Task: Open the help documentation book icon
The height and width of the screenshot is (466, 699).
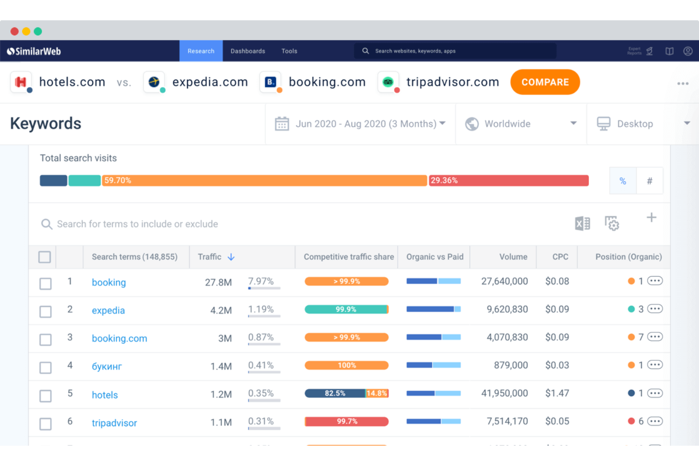Action: coord(669,51)
